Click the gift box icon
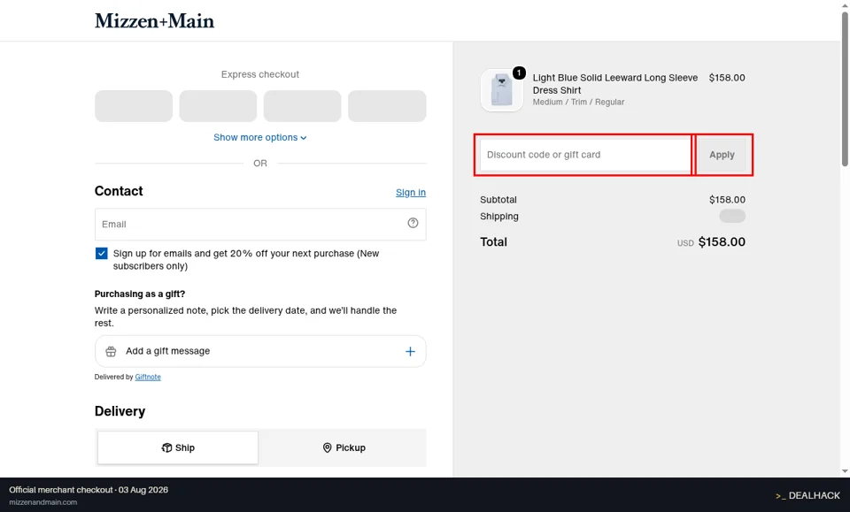The image size is (850, 512). point(112,351)
